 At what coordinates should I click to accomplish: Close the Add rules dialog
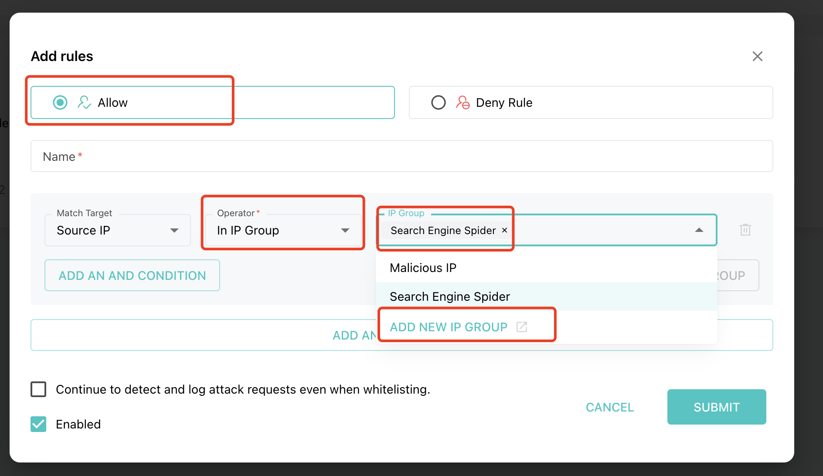click(x=758, y=56)
